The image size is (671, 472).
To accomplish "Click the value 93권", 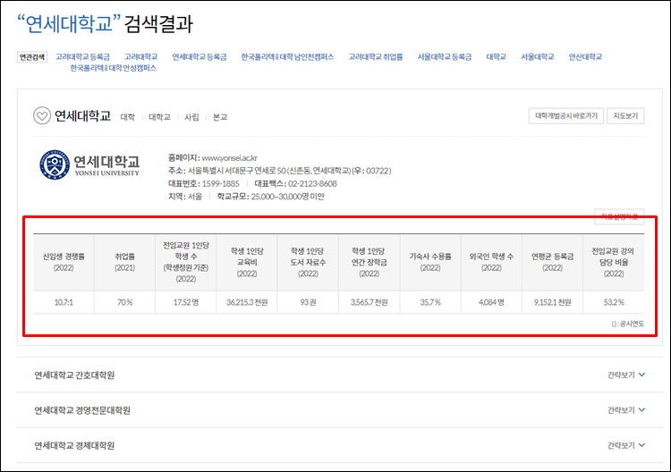I will coord(308,302).
